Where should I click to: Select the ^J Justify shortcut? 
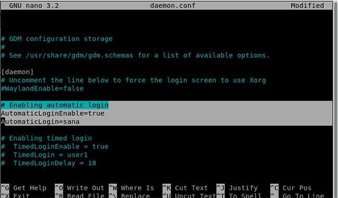pyautogui.click(x=237, y=188)
